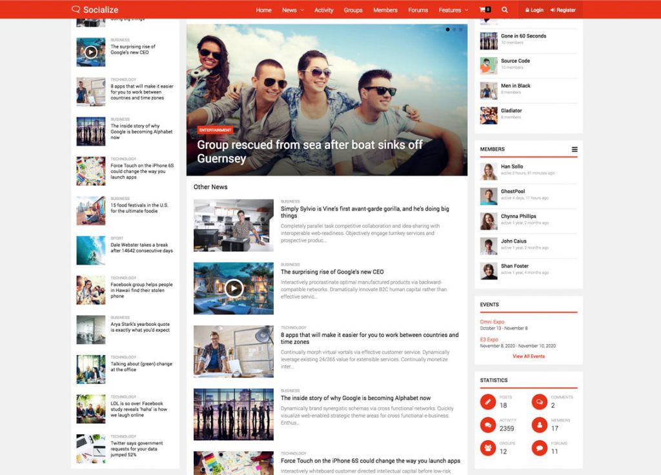Viewport: 661px width, 475px height.
Task: Open GhostPool's avatar
Action: tap(489, 196)
